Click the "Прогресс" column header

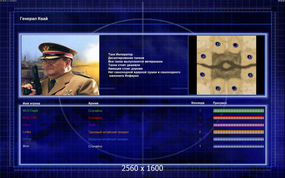tap(220, 103)
